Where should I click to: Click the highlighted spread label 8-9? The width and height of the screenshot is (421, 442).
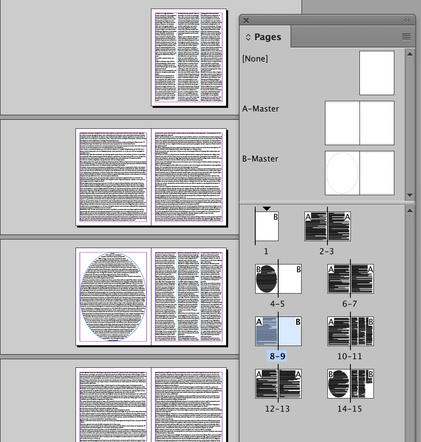tap(277, 356)
